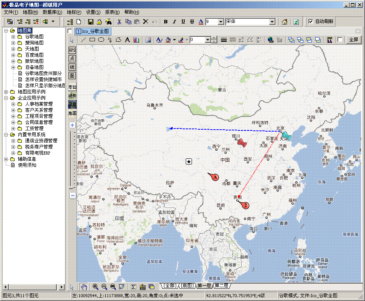Viewport: 365px width, 301px height.
Task: Open the 地标(P) menu
Action: tap(74, 12)
